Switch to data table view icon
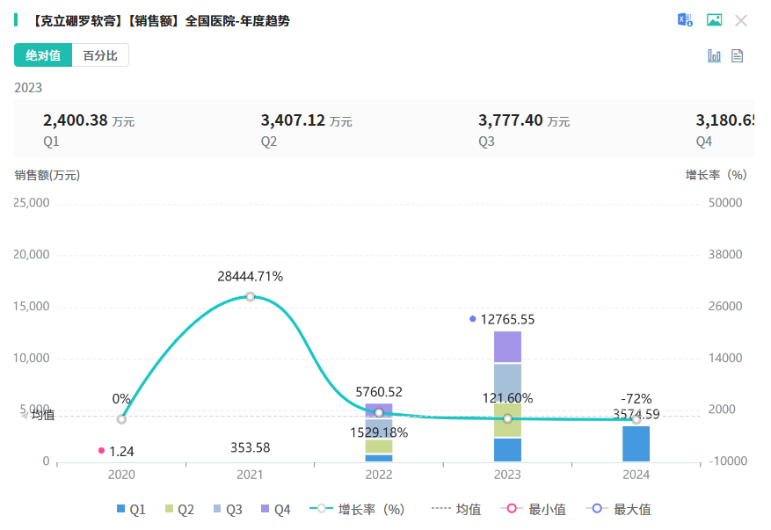This screenshot has width=771, height=530. pyautogui.click(x=737, y=55)
